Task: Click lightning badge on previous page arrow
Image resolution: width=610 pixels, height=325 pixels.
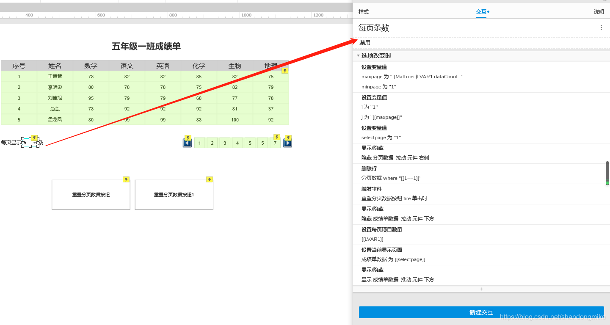Action: (188, 138)
